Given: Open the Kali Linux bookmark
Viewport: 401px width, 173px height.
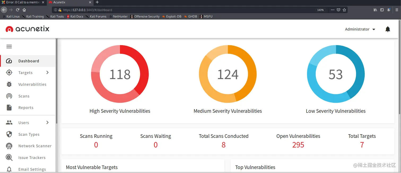Looking at the screenshot, I should (x=11, y=16).
